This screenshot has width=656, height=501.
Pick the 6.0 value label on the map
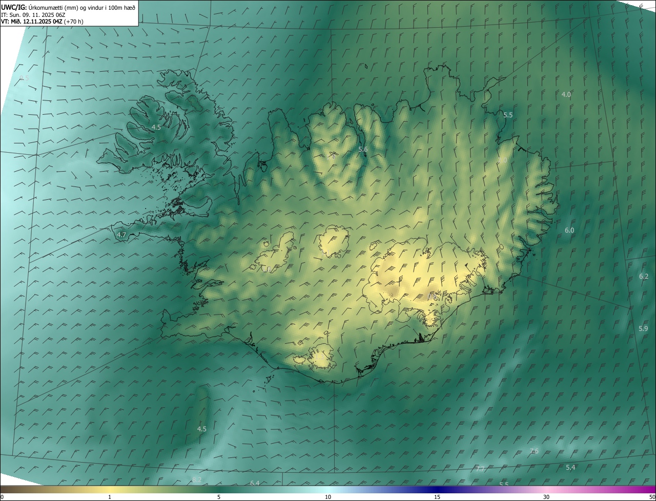[569, 231]
